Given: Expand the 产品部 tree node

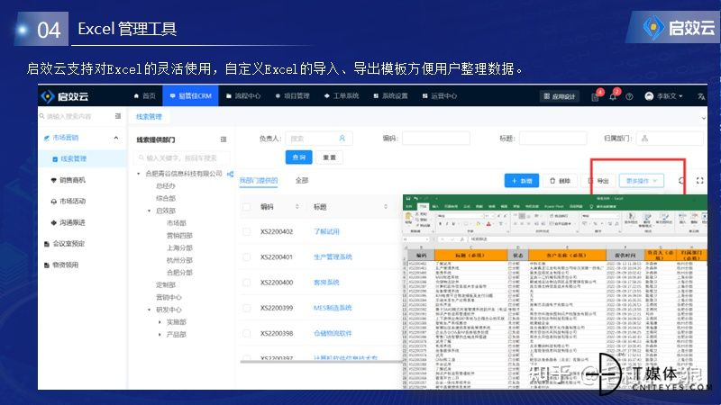Looking at the screenshot, I should coord(160,335).
